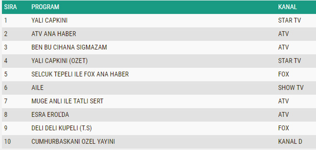Click the SIRA column header
Screen dimensions: 316x150
click(x=11, y=7)
